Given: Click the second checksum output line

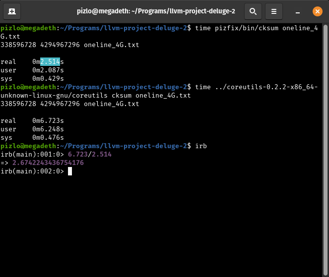Looking at the screenshot, I should [x=70, y=104].
